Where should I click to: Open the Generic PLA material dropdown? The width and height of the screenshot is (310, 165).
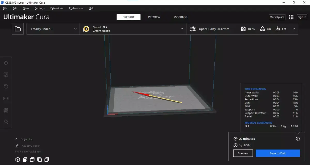coord(133,29)
